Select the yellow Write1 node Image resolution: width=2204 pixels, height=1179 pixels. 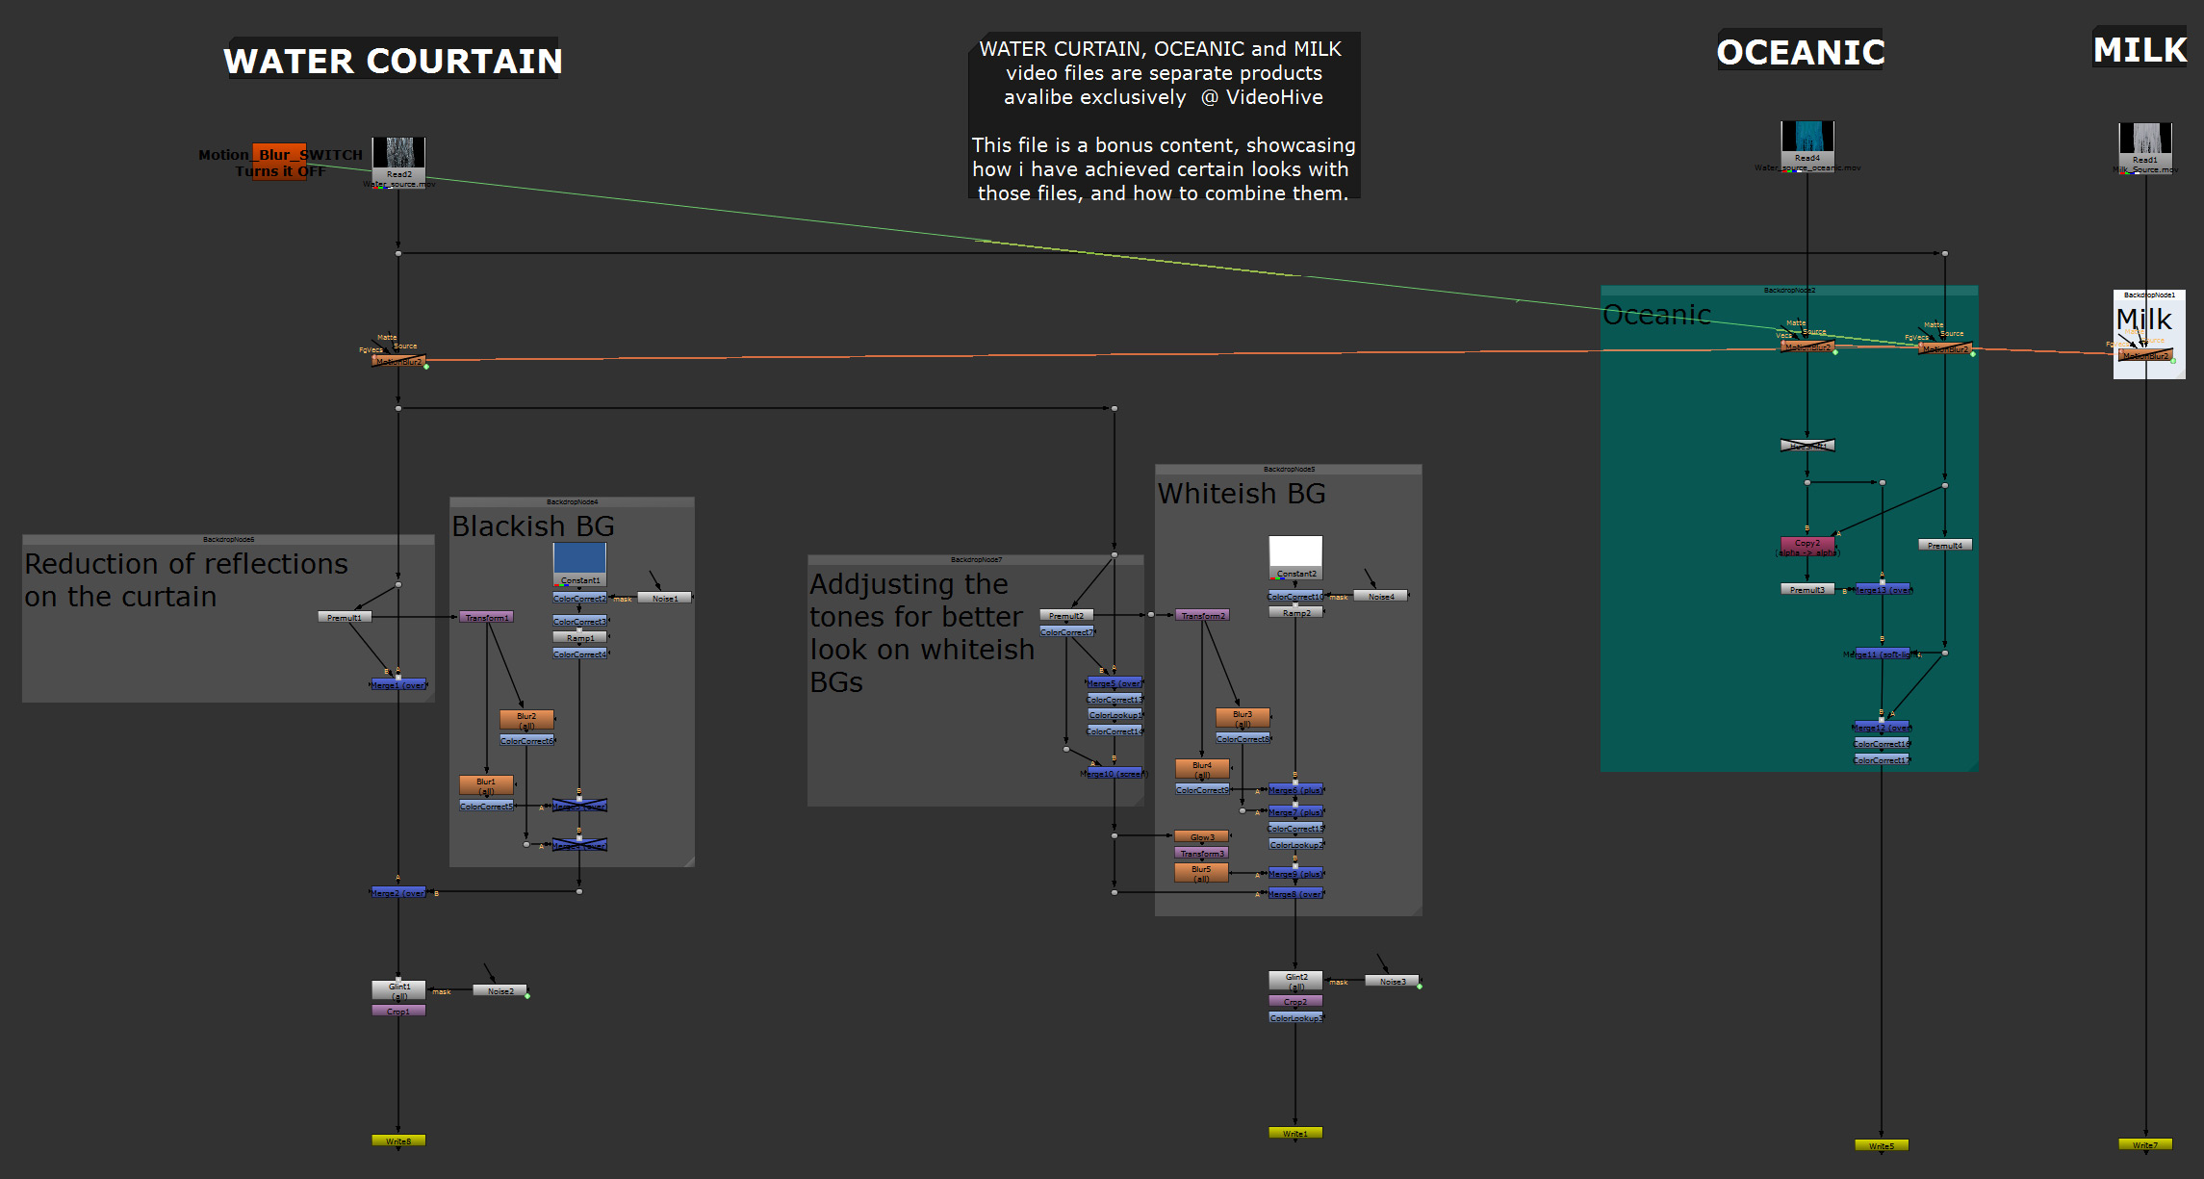coord(1295,1133)
